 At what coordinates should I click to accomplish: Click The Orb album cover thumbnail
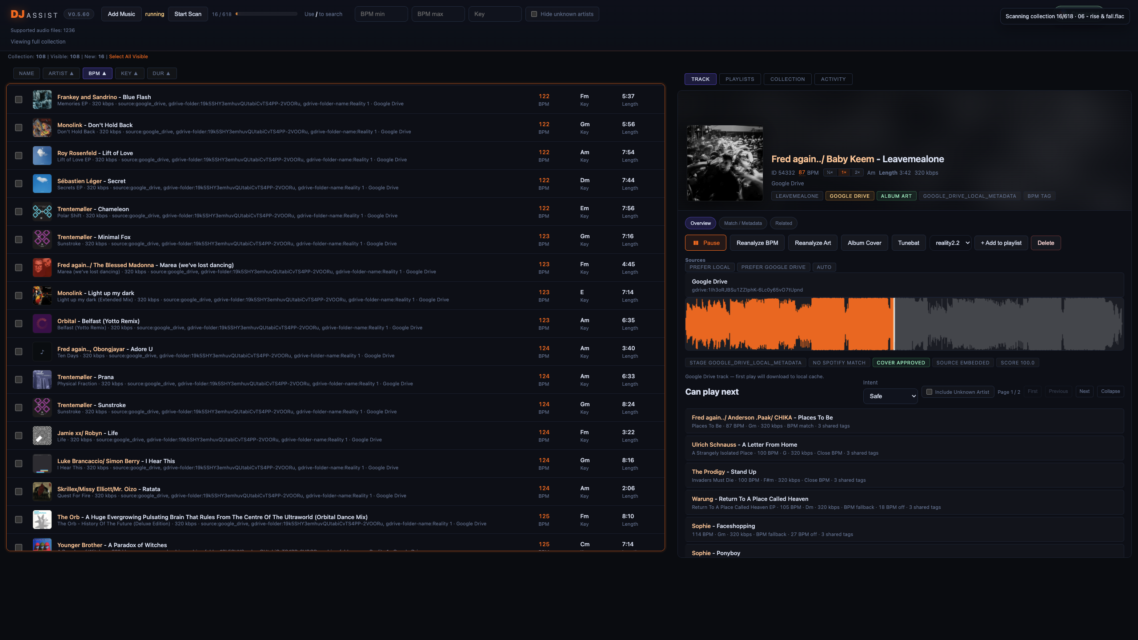click(42, 520)
